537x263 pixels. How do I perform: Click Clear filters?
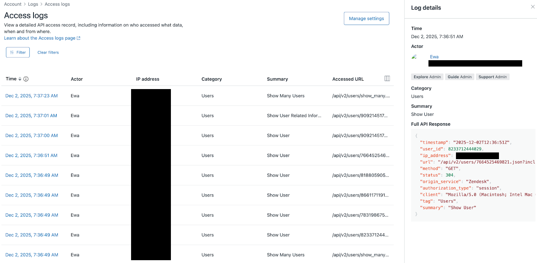[x=48, y=52]
